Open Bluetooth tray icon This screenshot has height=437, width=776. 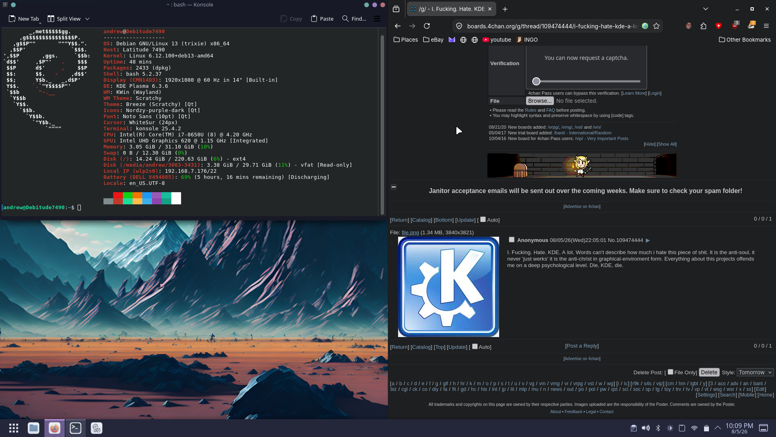[658, 428]
